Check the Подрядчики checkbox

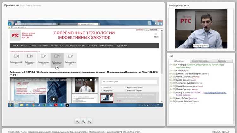coord(102,91)
